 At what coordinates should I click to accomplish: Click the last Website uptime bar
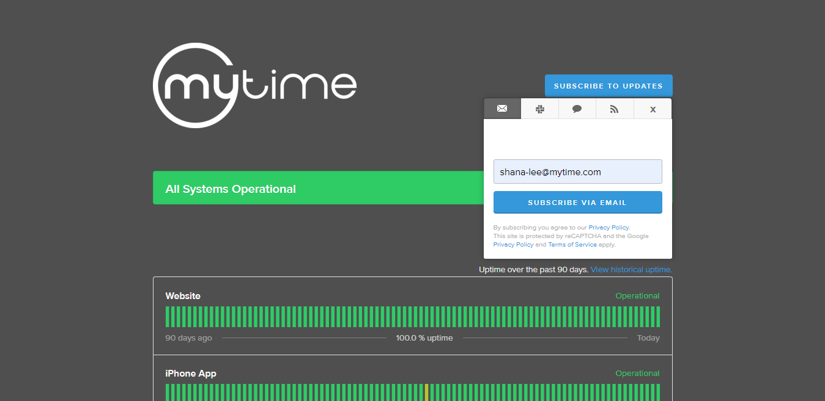(x=658, y=317)
